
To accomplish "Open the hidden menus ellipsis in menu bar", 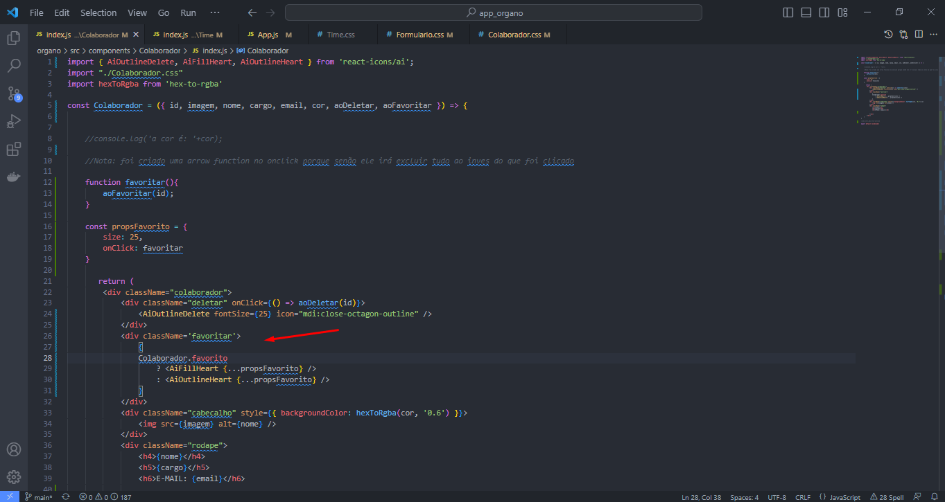I will point(215,12).
